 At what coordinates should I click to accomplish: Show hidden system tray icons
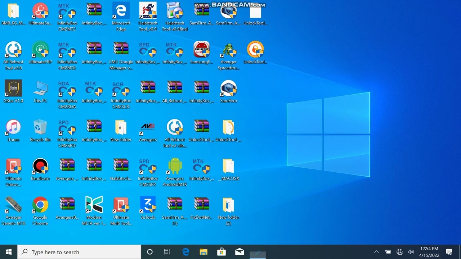376,252
